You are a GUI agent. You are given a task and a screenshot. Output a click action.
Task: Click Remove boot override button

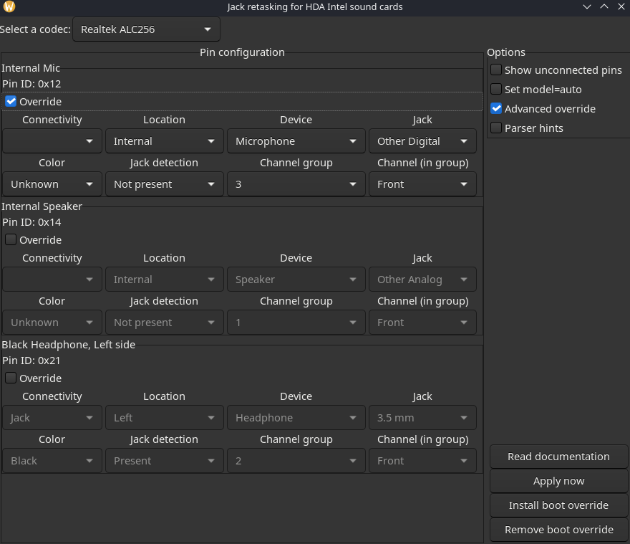(x=558, y=530)
